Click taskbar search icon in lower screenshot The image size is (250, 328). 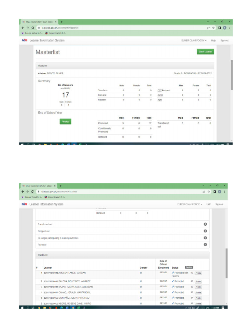[x=28, y=308]
